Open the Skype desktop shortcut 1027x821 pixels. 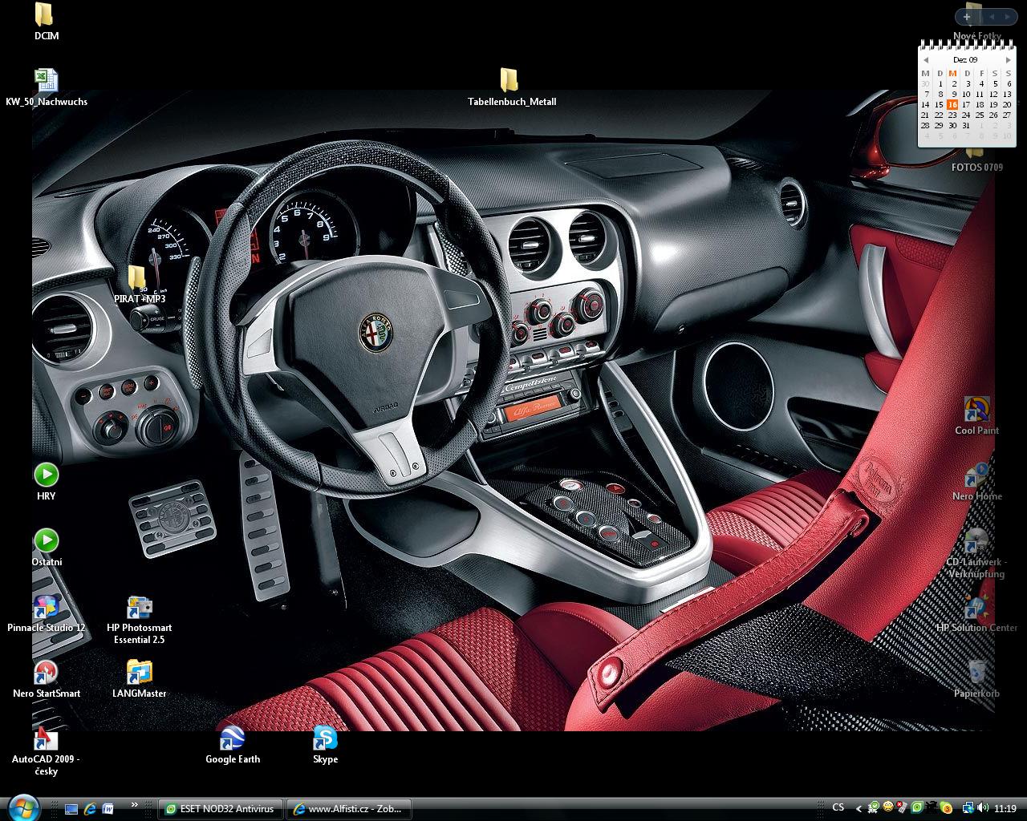click(x=325, y=739)
